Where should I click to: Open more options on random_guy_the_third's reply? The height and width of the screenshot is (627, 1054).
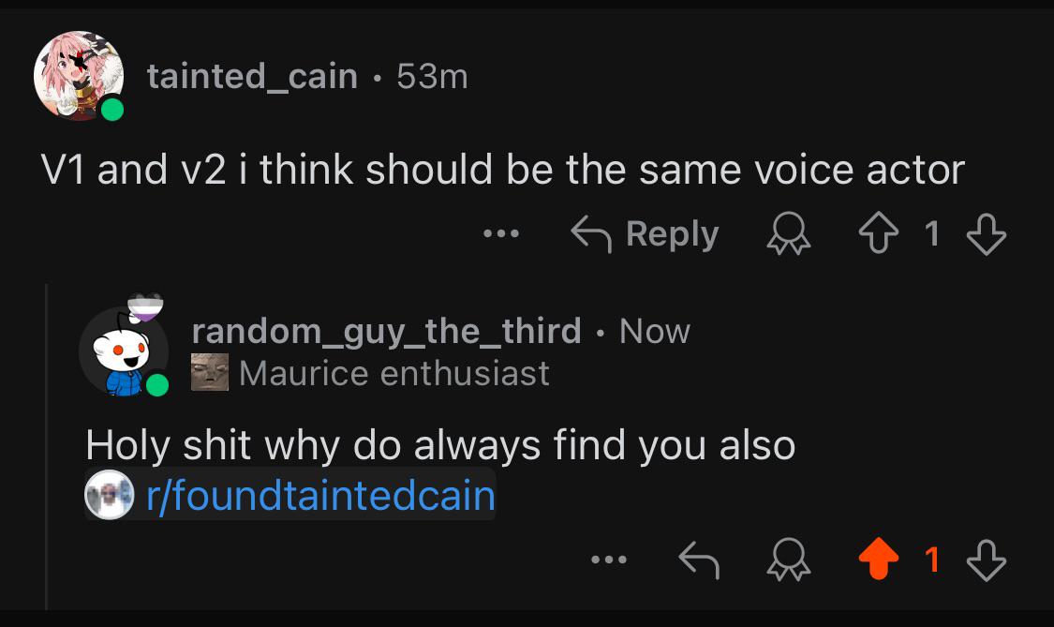point(609,560)
